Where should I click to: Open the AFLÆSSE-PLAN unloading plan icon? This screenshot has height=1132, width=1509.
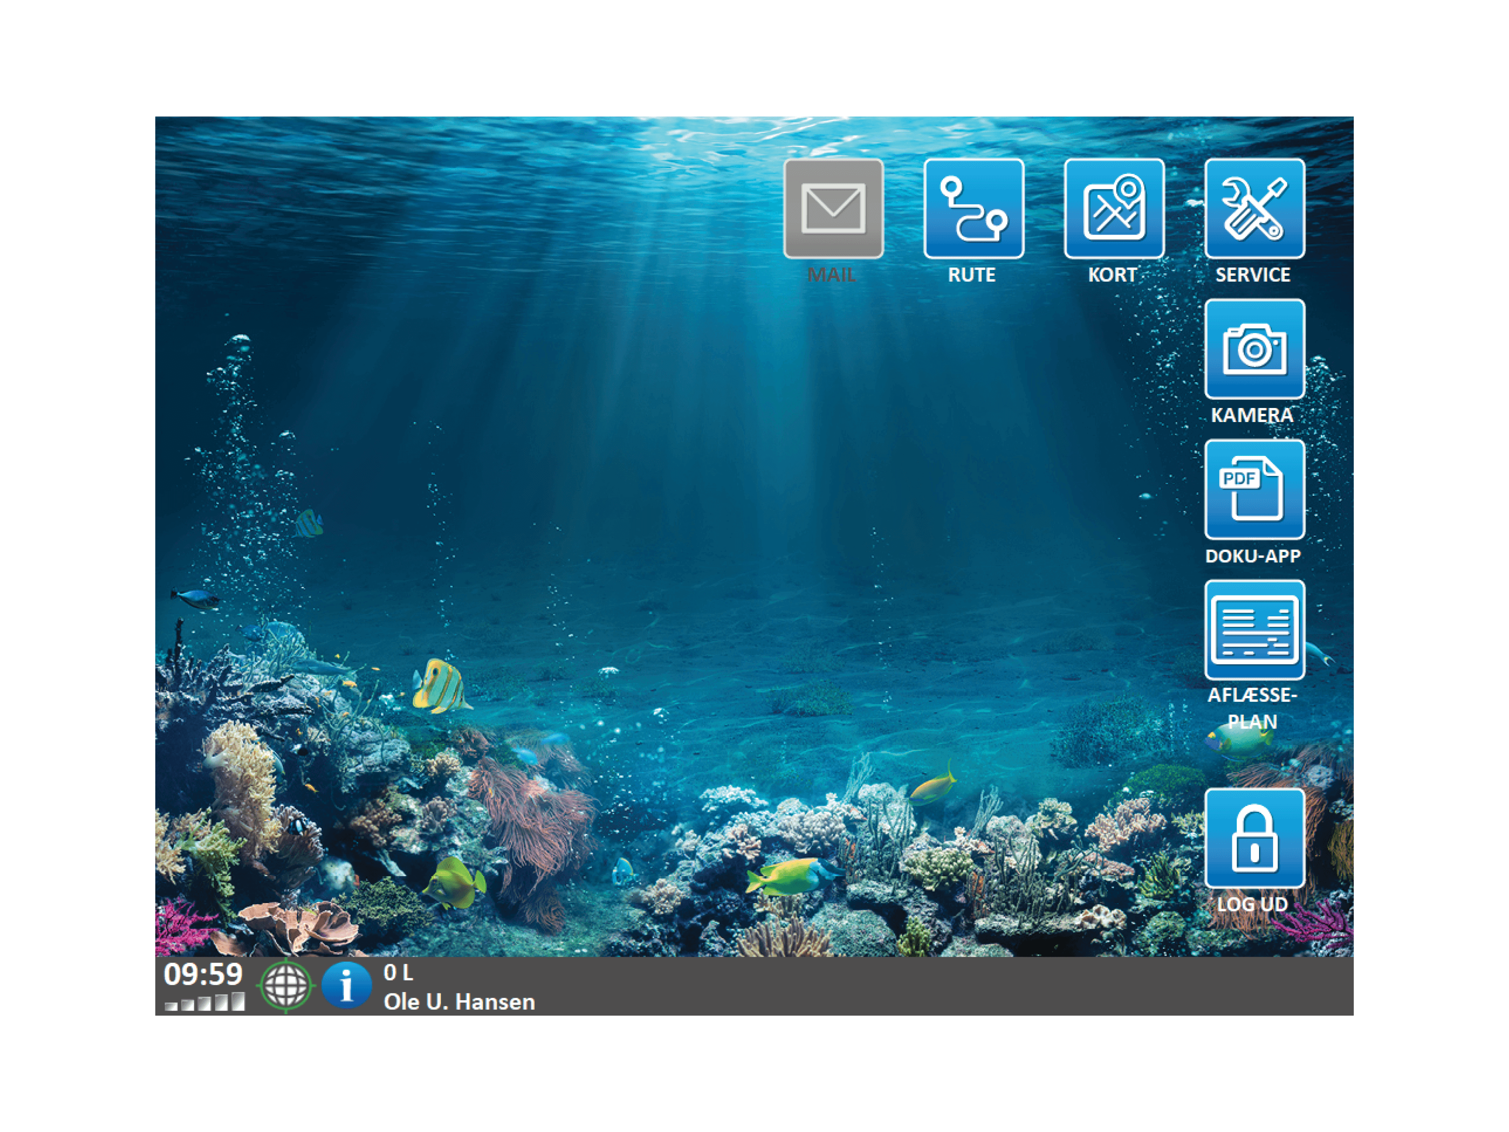point(1255,630)
